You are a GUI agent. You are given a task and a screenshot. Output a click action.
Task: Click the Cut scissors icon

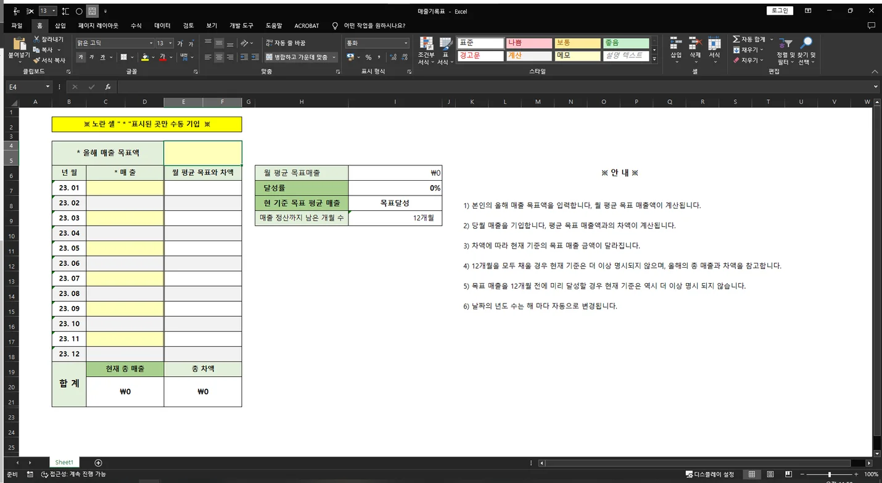click(x=37, y=39)
